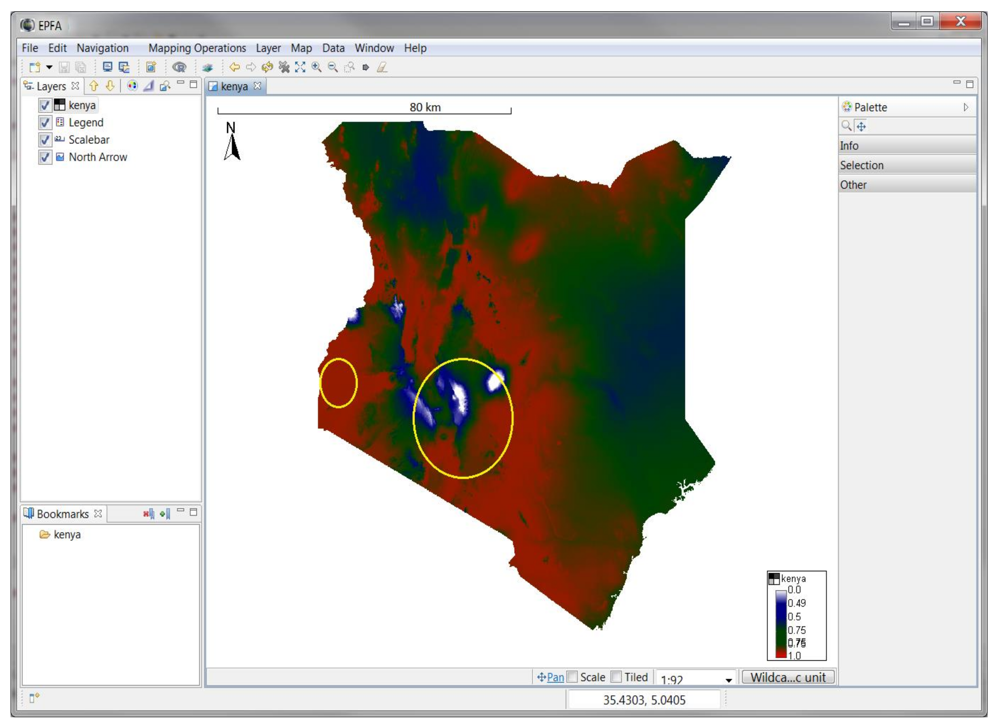Click the zoom out magnifier toolbar icon
The width and height of the screenshot is (999, 728).
(x=333, y=67)
